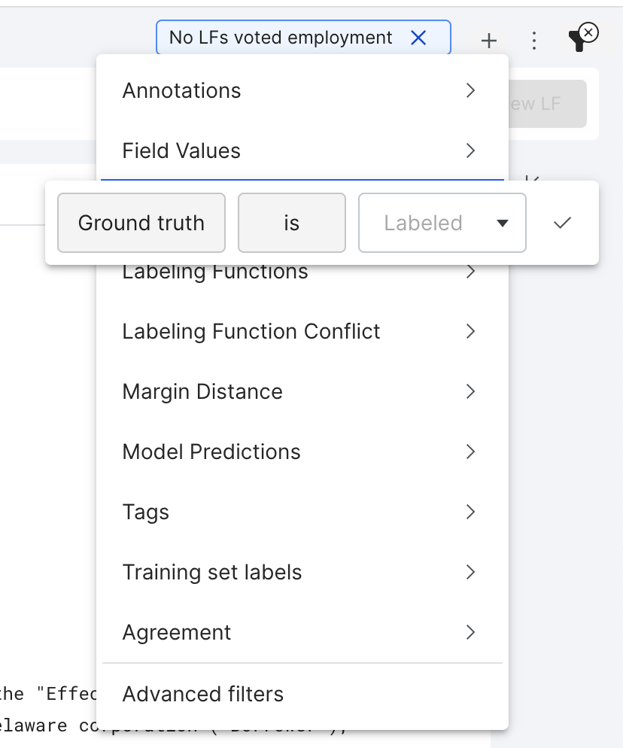Image resolution: width=623 pixels, height=748 pixels.
Task: Click the 'is' operator button
Action: pos(291,223)
